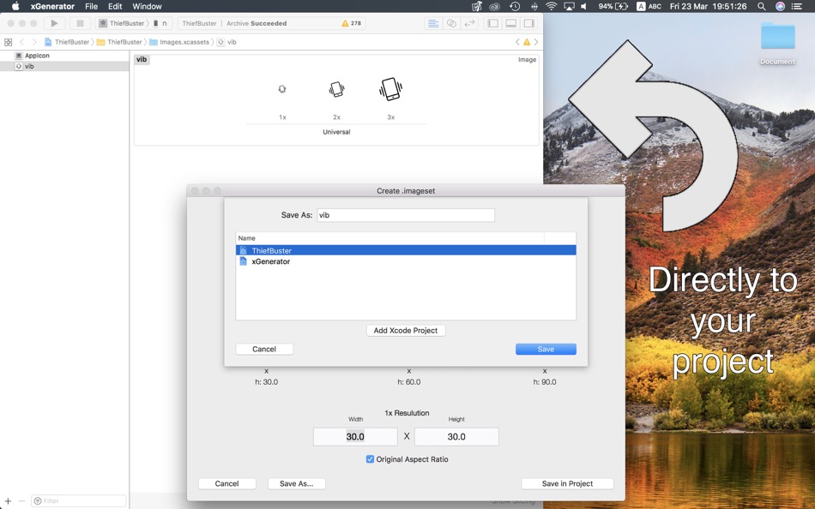Go forward in Xcode jump bar history

tap(34, 42)
